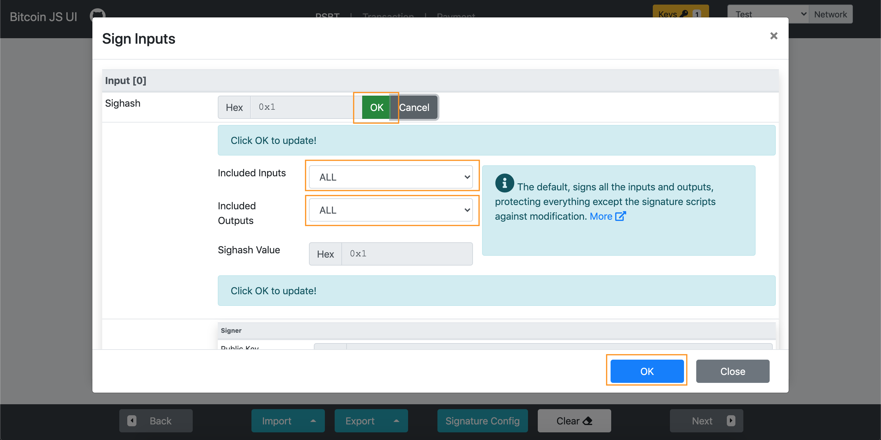The width and height of the screenshot is (881, 440).
Task: Click the Next arrow icon
Action: (x=731, y=420)
